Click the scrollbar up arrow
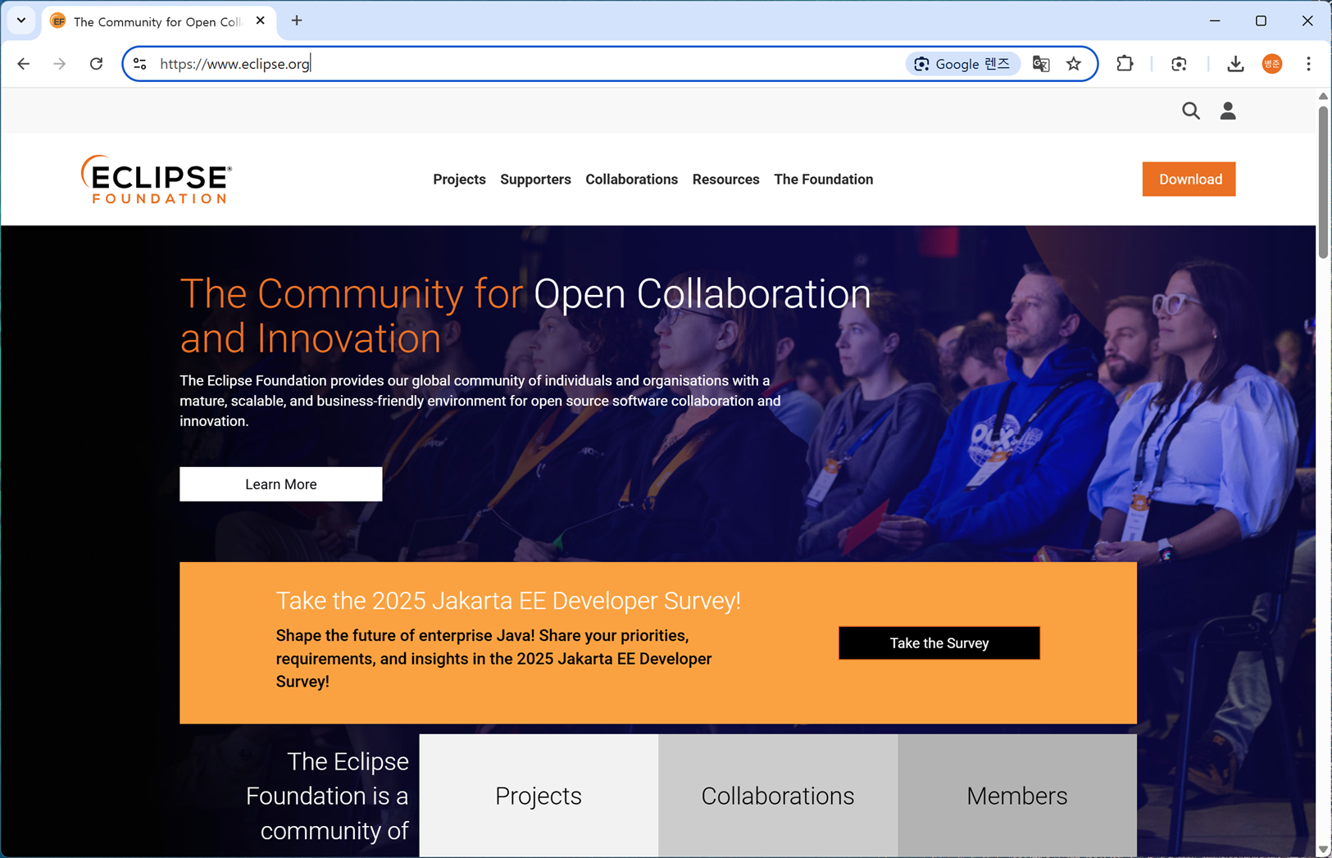The height and width of the screenshot is (858, 1332). pyautogui.click(x=1323, y=96)
